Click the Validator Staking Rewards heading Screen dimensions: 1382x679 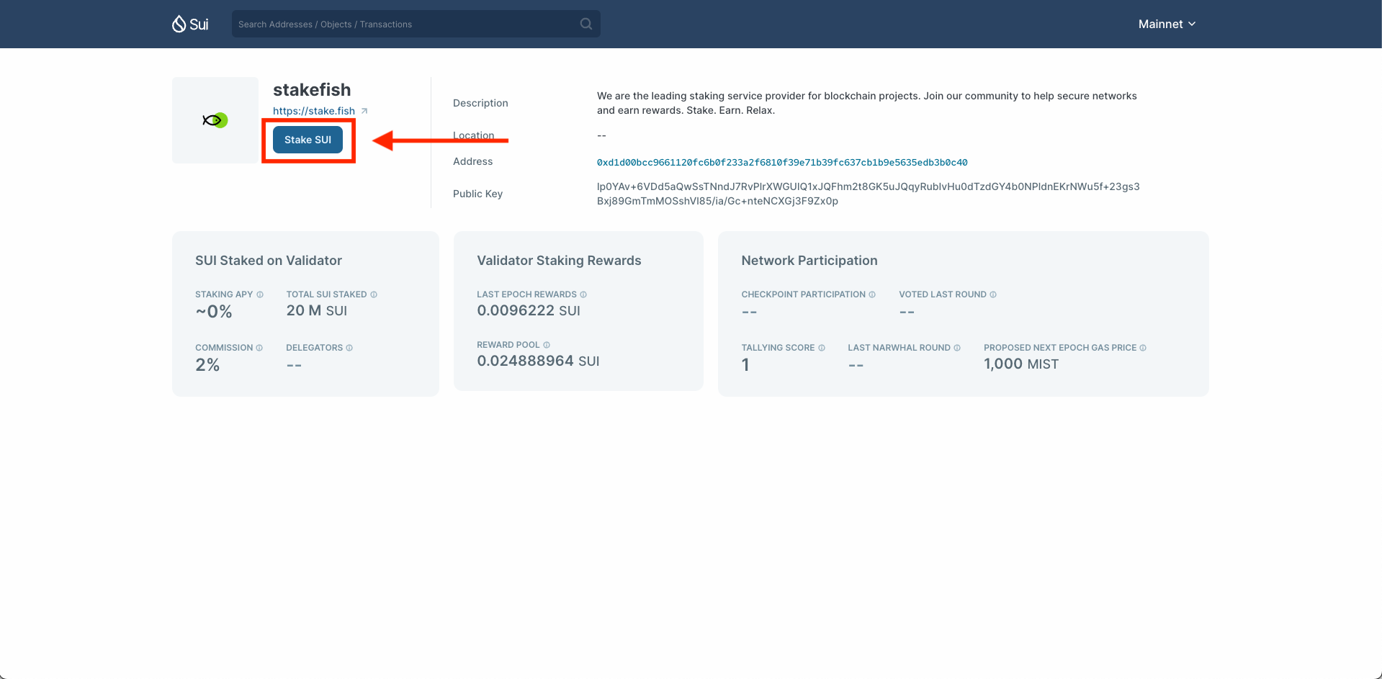point(559,261)
